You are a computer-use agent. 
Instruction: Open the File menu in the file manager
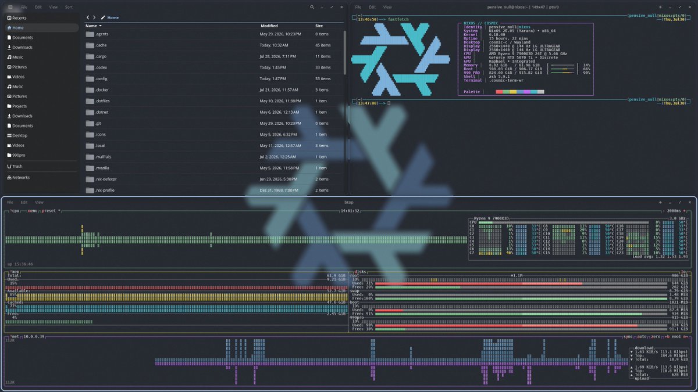24,7
